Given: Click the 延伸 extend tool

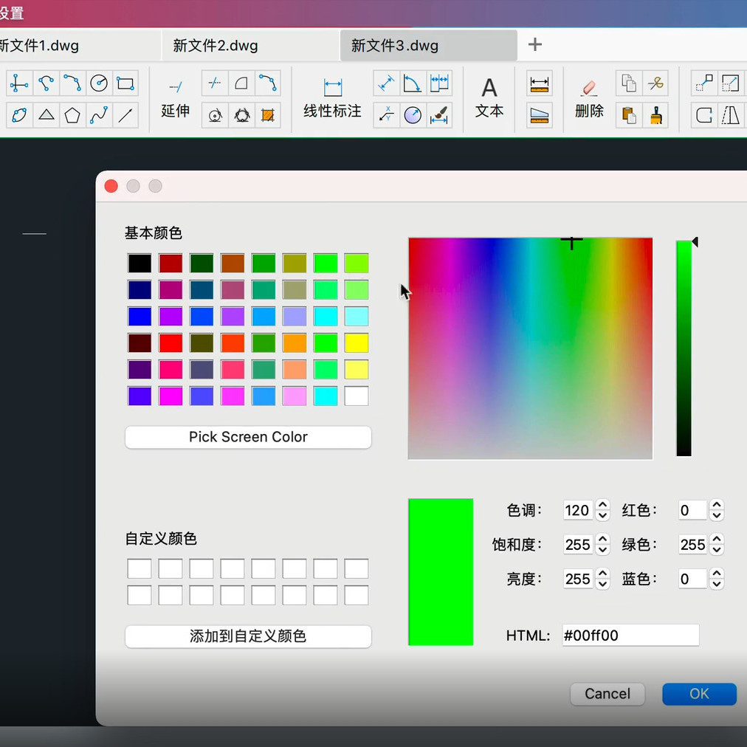Looking at the screenshot, I should click(176, 99).
